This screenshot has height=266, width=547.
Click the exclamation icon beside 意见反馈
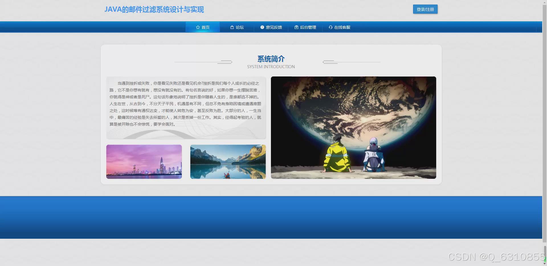pyautogui.click(x=262, y=27)
